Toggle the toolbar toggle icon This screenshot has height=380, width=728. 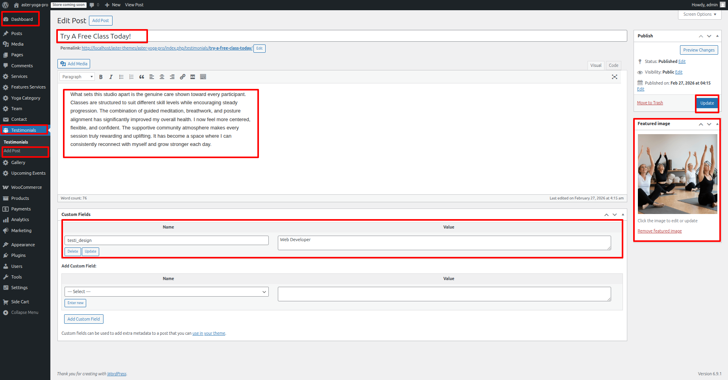(203, 77)
